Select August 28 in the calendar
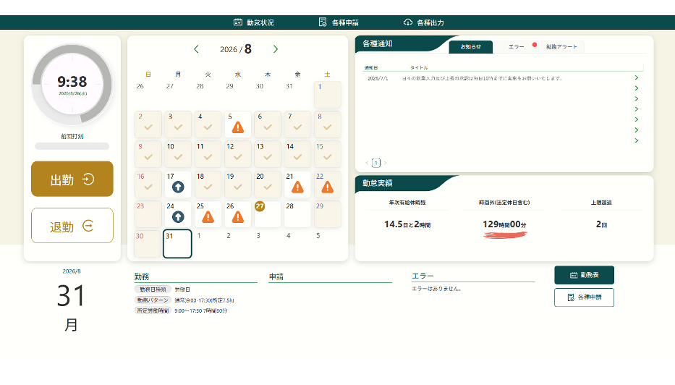The image size is (675, 385). click(297, 214)
